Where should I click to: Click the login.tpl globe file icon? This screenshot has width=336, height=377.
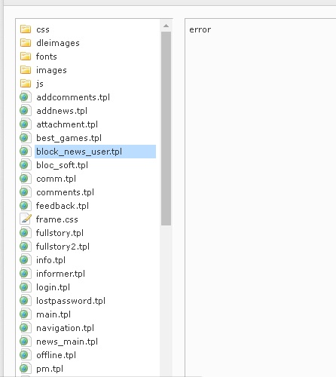coord(26,287)
